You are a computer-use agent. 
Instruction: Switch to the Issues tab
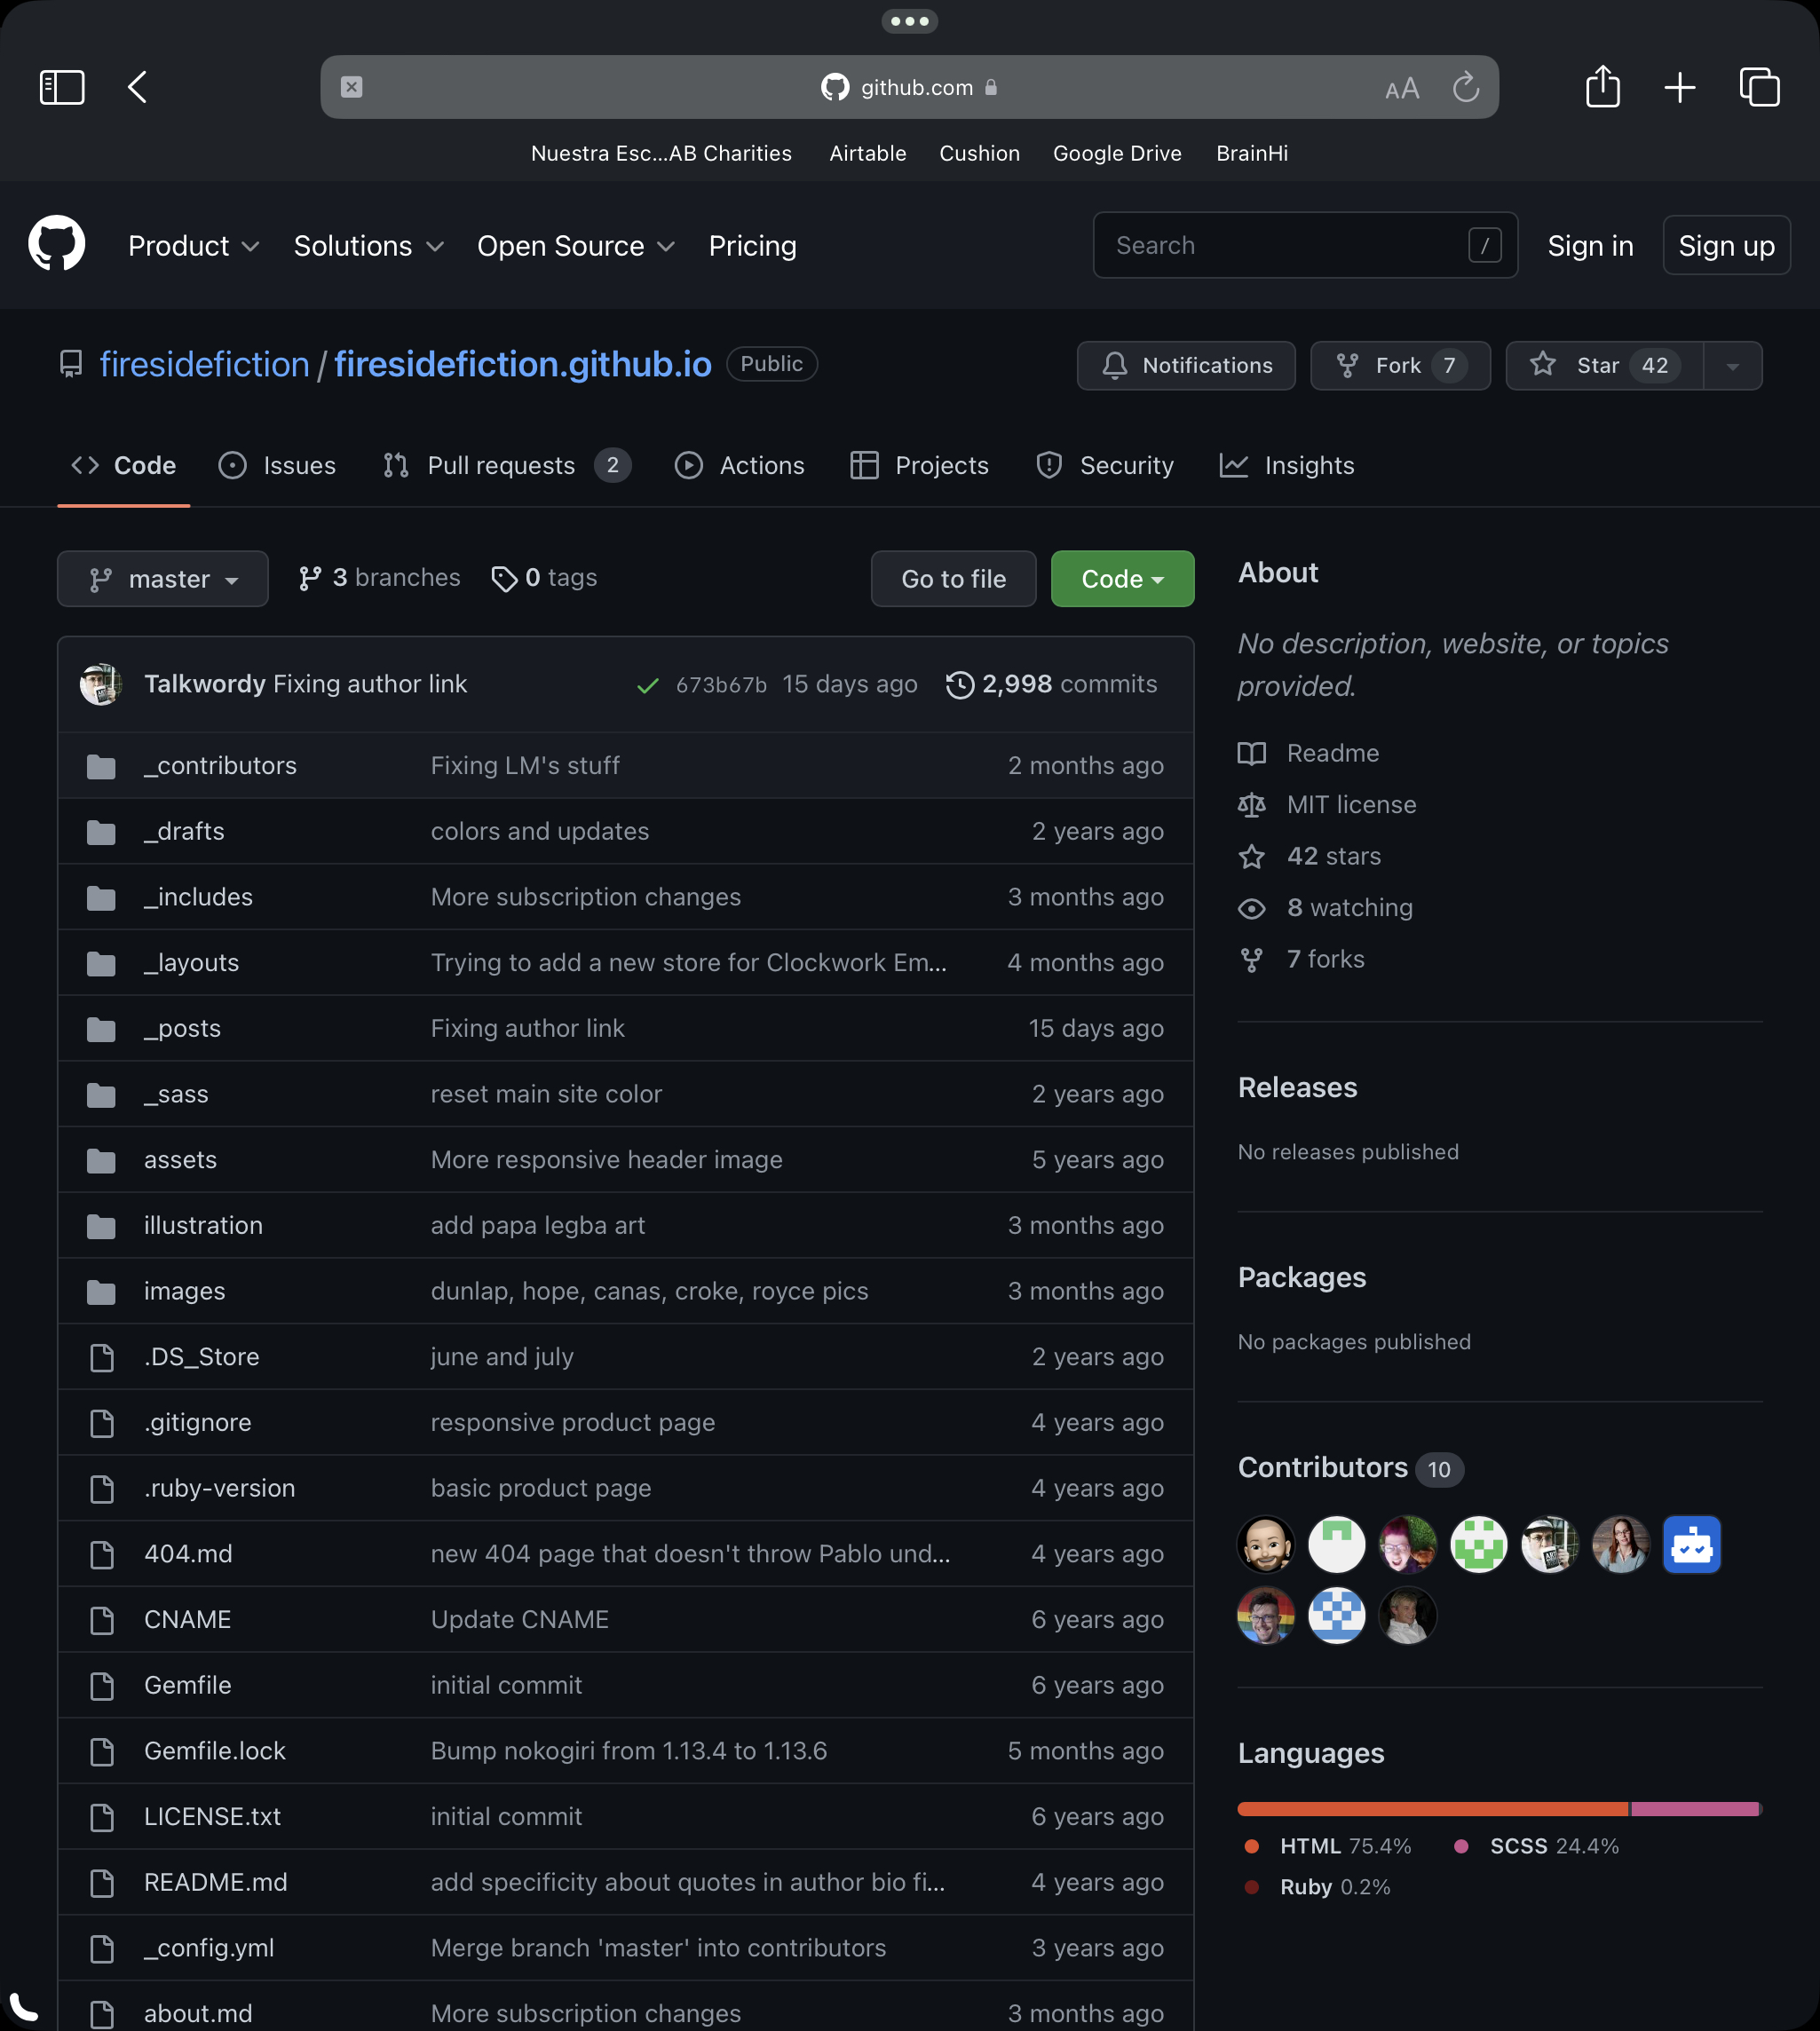277,466
